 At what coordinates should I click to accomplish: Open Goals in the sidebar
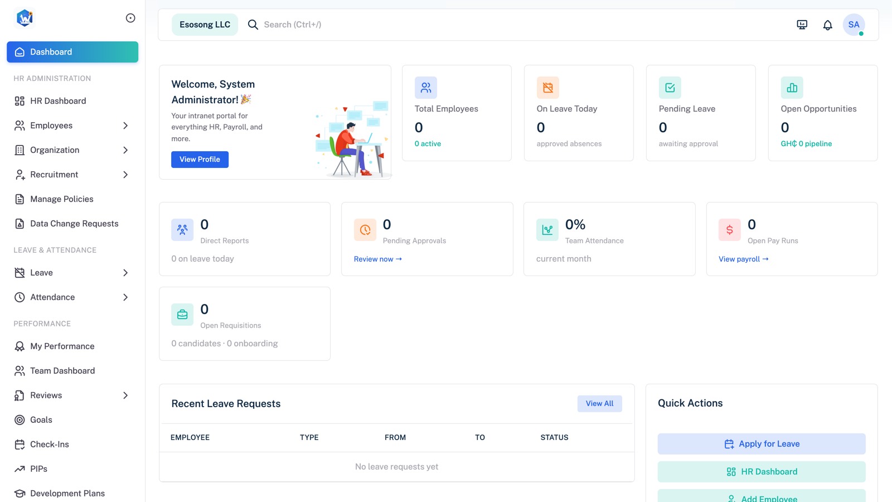click(72, 420)
